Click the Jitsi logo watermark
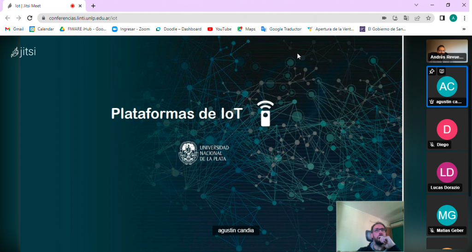This screenshot has height=252, width=472. click(24, 52)
